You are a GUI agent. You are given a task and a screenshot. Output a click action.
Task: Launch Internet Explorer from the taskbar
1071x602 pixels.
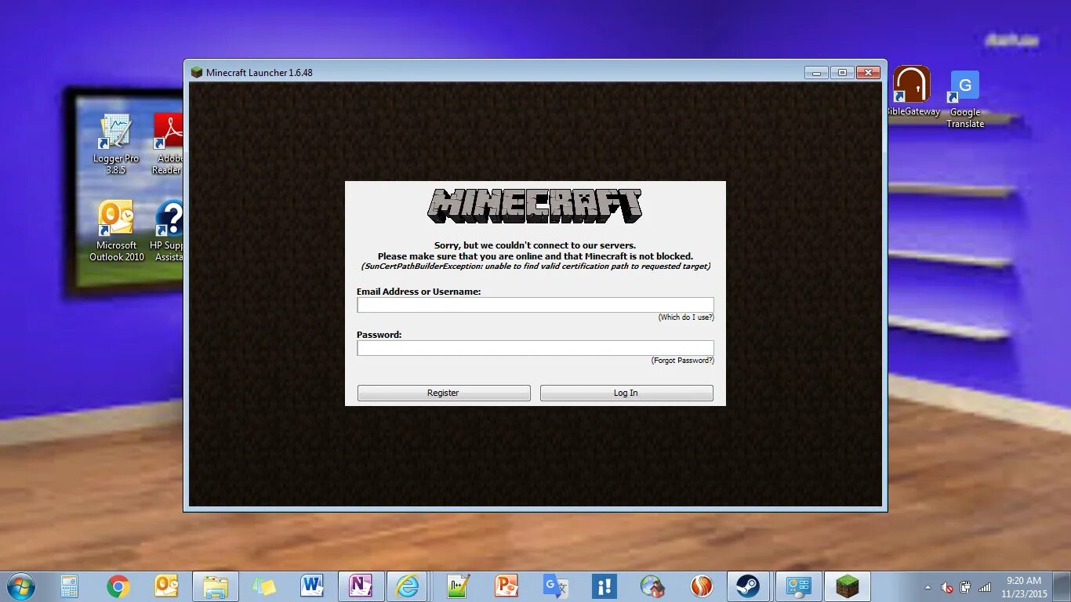(408, 586)
